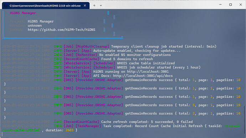Click the http://localhost:3001 URL

[x=148, y=71]
